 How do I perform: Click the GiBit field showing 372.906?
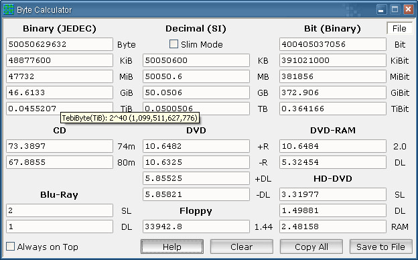(333, 92)
